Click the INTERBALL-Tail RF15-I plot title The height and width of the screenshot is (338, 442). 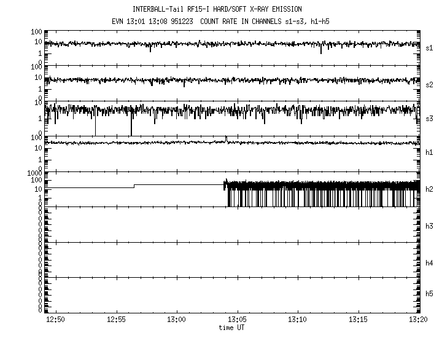coord(217,9)
